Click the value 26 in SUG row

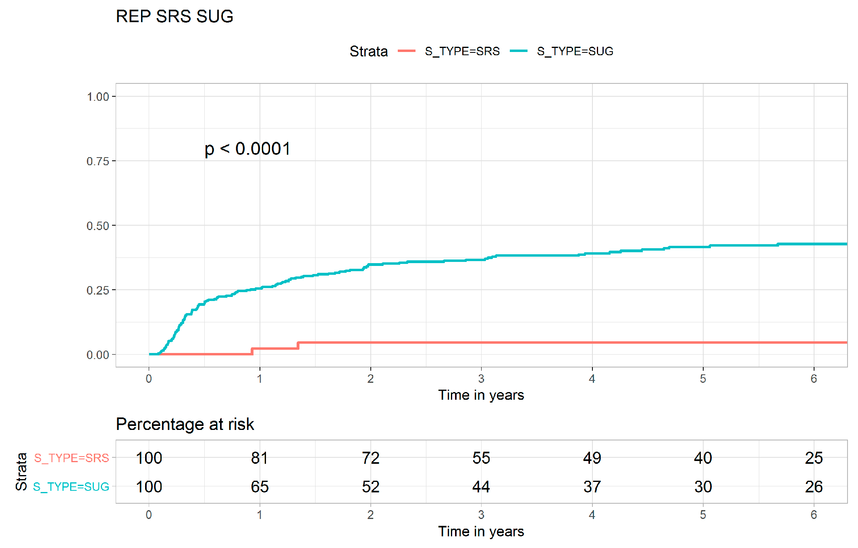click(x=814, y=487)
